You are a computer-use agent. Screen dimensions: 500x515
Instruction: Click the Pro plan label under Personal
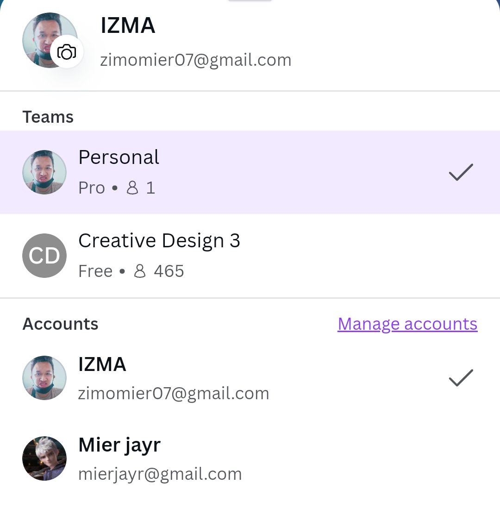click(x=92, y=188)
